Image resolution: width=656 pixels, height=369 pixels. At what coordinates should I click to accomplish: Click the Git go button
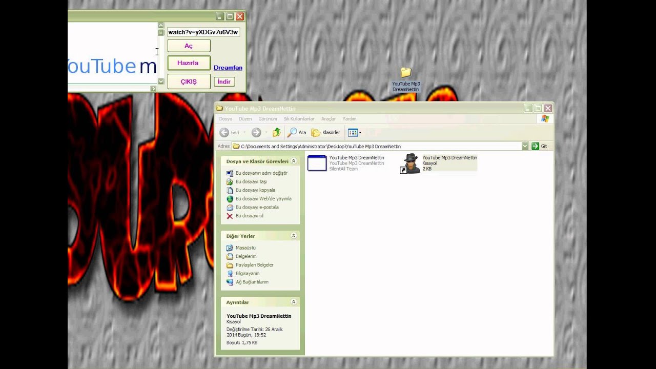click(539, 147)
